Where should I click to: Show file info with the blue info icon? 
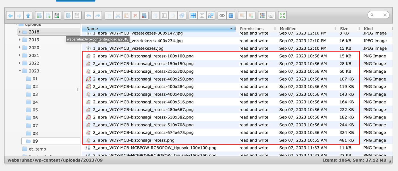coord(231,16)
